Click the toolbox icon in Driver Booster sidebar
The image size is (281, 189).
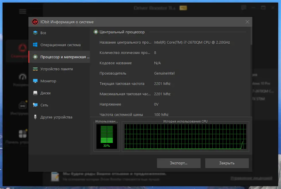point(23,105)
